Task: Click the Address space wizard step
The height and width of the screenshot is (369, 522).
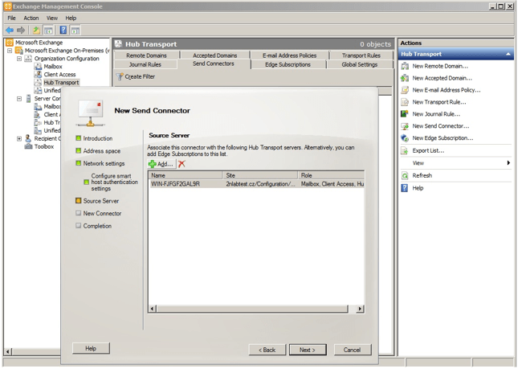Action: pyautogui.click(x=101, y=151)
